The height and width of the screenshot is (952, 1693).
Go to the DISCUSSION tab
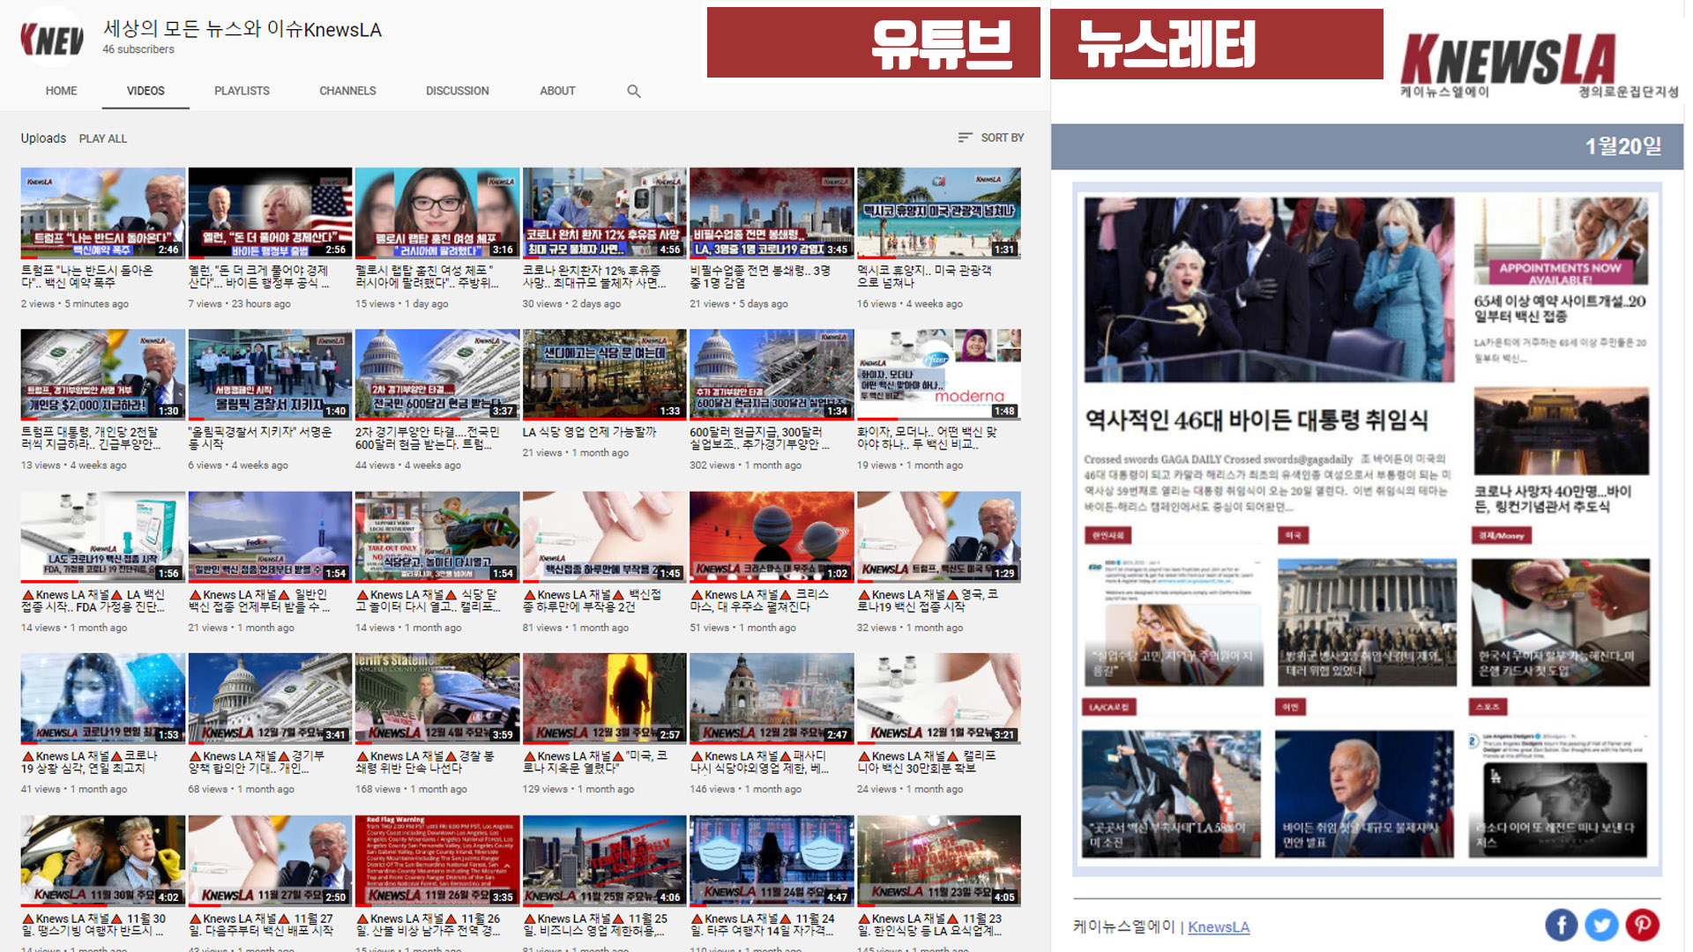(x=457, y=91)
